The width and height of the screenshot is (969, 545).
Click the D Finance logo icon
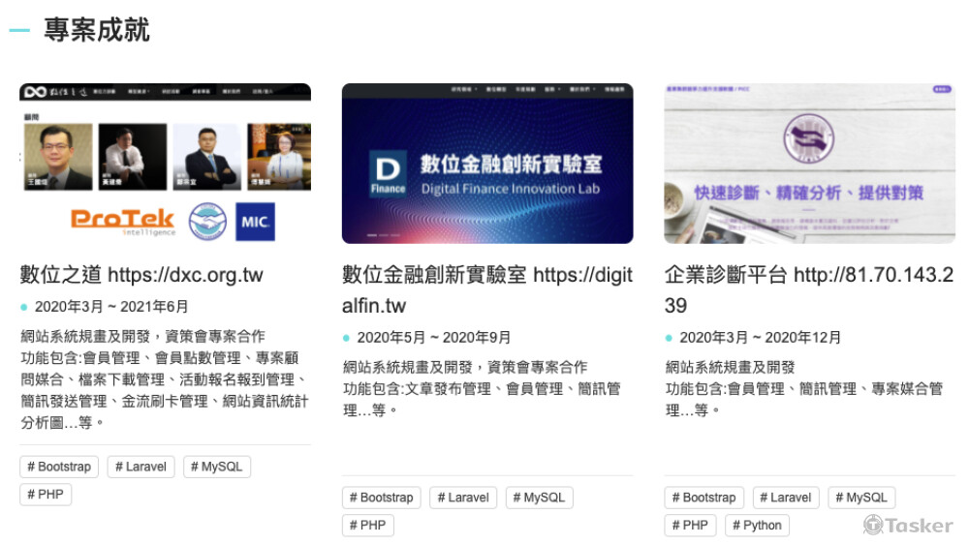coord(388,174)
